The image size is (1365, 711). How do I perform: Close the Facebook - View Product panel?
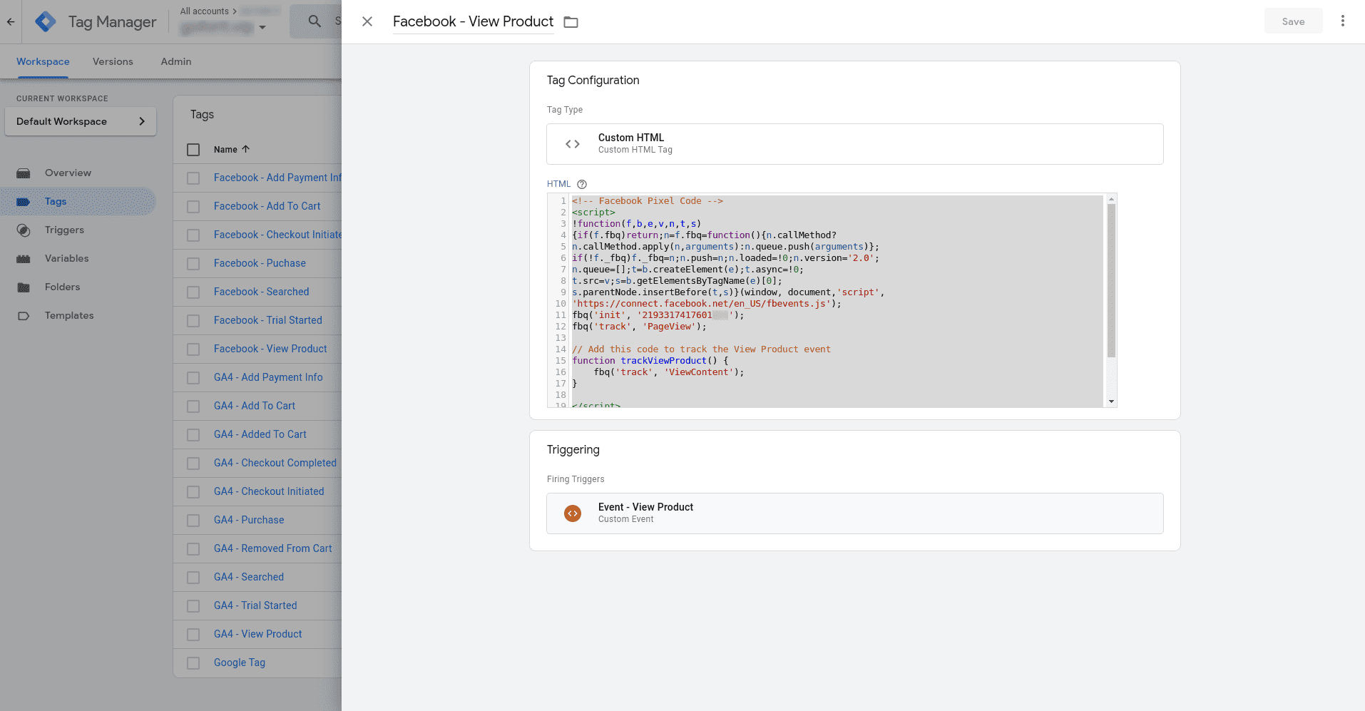coord(367,21)
